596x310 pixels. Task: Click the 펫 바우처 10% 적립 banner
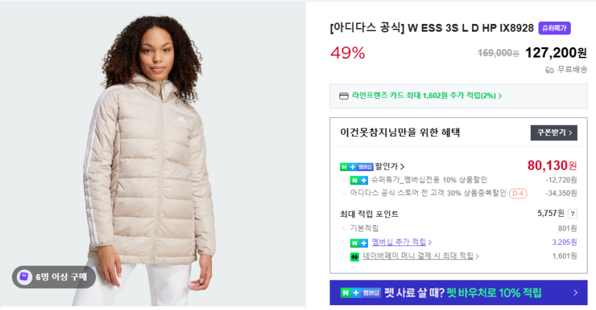(x=459, y=292)
